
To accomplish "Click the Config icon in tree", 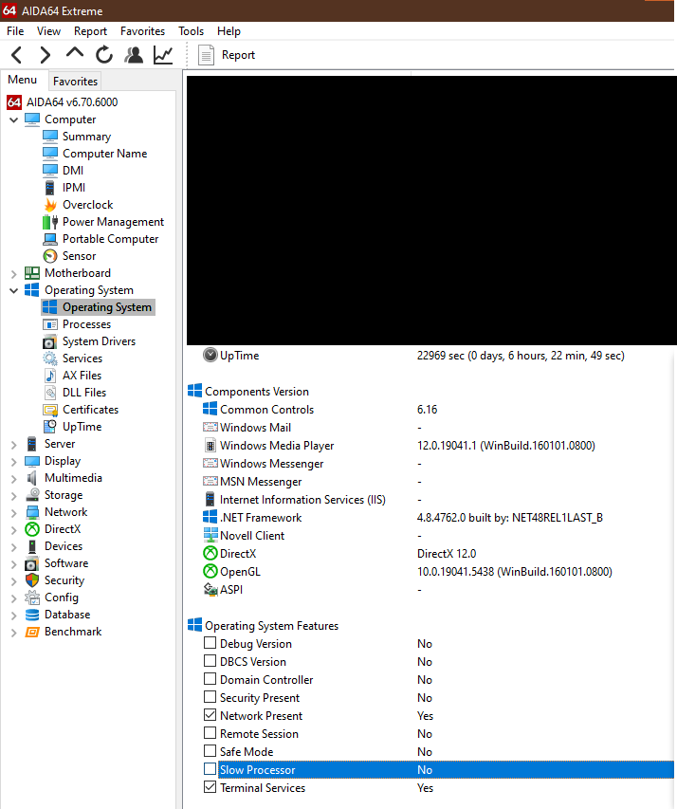I will (32, 598).
